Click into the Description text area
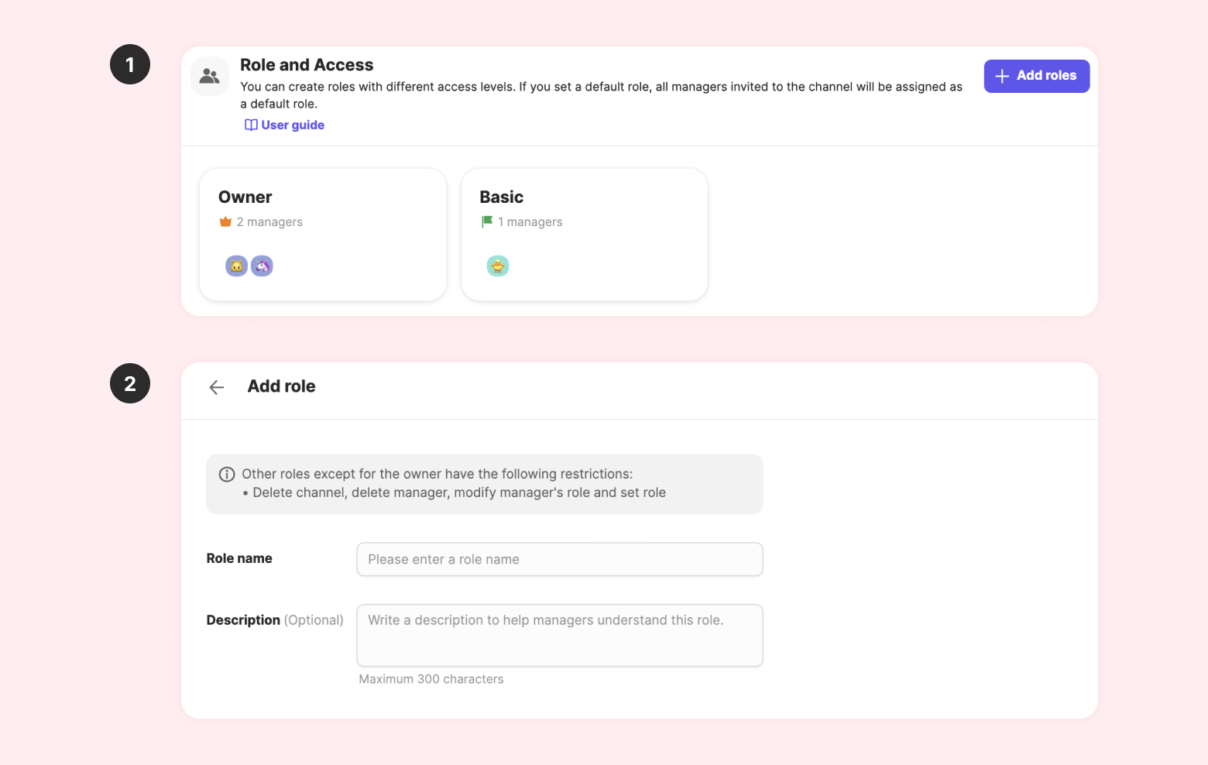 (559, 636)
